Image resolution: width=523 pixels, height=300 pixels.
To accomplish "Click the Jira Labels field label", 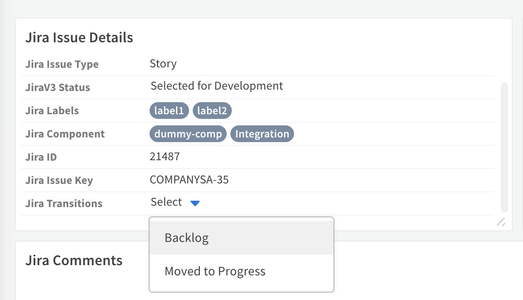I will coord(52,111).
